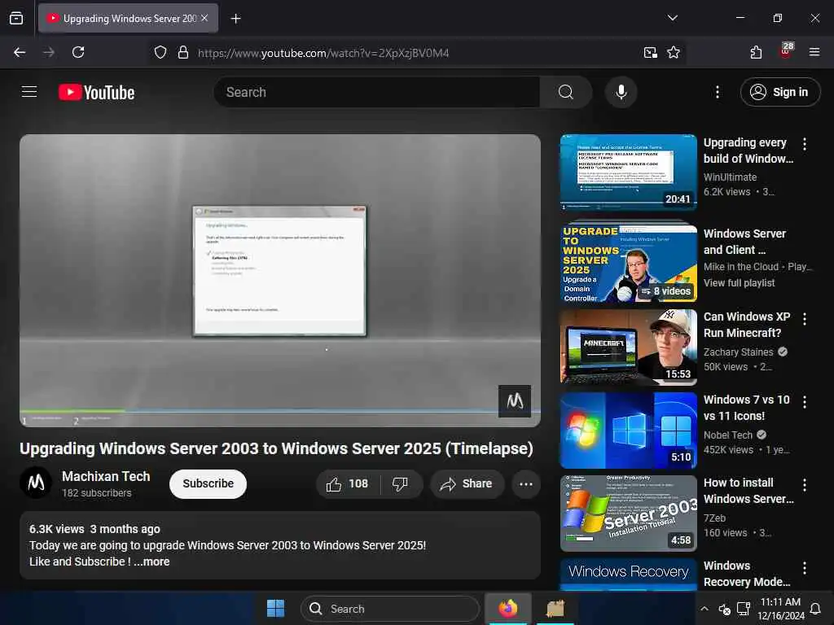Go back with the browser back arrow
Screen dimensions: 834x625
[x=20, y=52]
